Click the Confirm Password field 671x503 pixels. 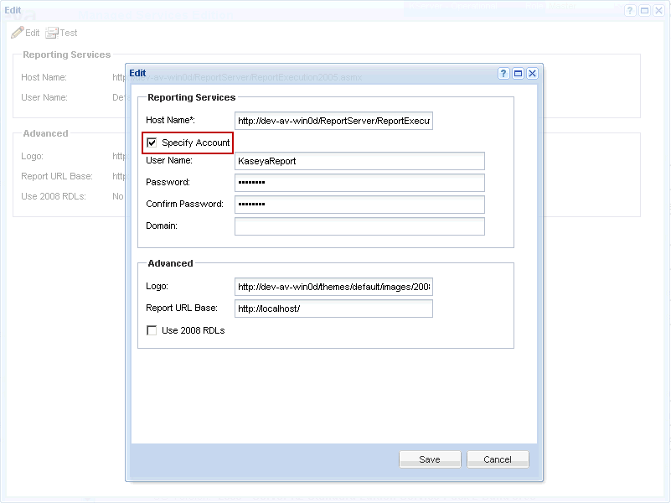[x=359, y=205]
